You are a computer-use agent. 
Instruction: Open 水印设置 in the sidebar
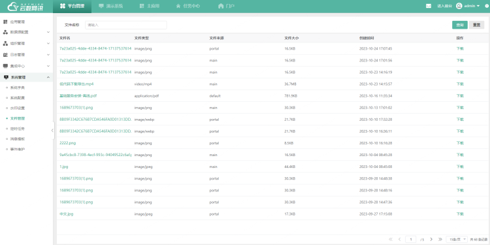coord(18,108)
